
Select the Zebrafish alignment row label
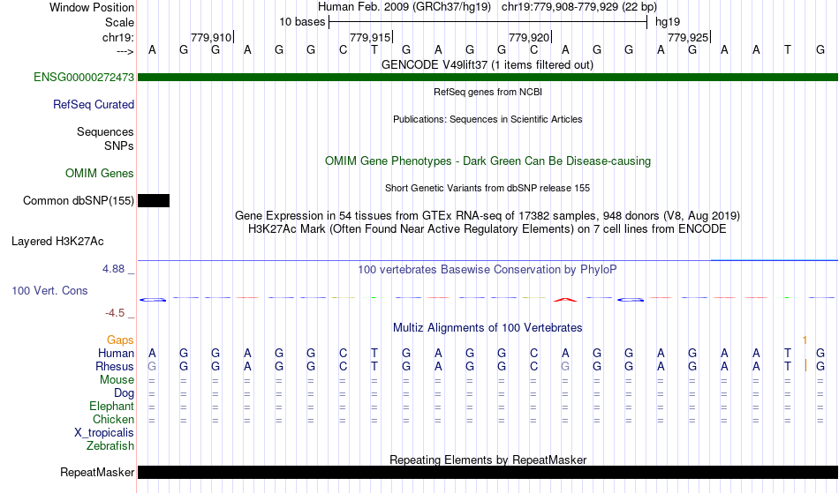(x=110, y=445)
